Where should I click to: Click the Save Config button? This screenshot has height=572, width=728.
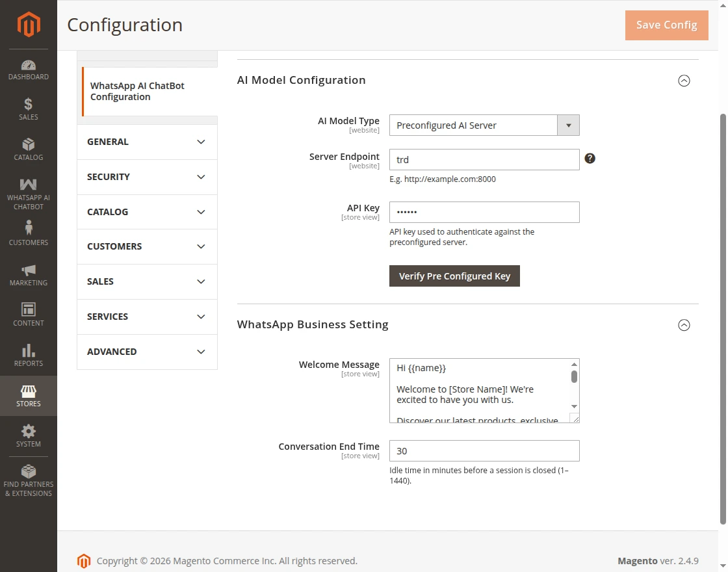pyautogui.click(x=667, y=25)
